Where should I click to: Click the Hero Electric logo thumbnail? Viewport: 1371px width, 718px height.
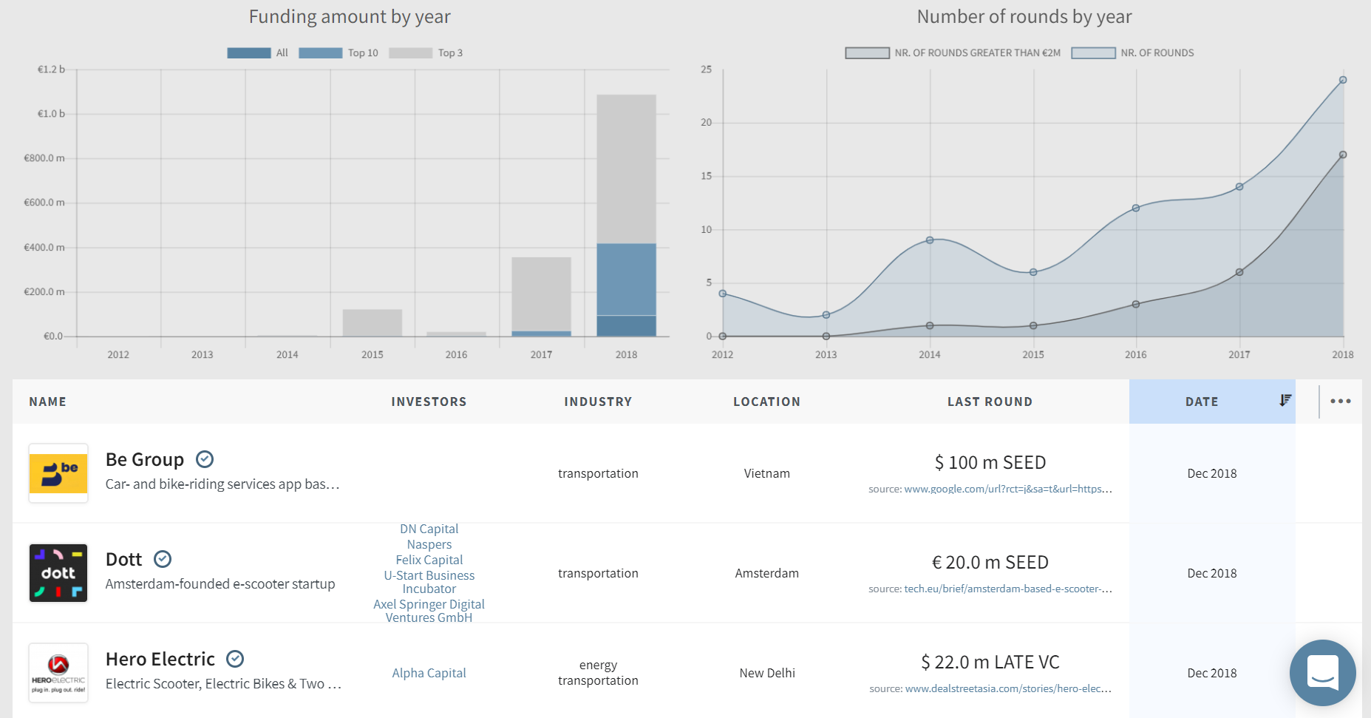coord(58,673)
